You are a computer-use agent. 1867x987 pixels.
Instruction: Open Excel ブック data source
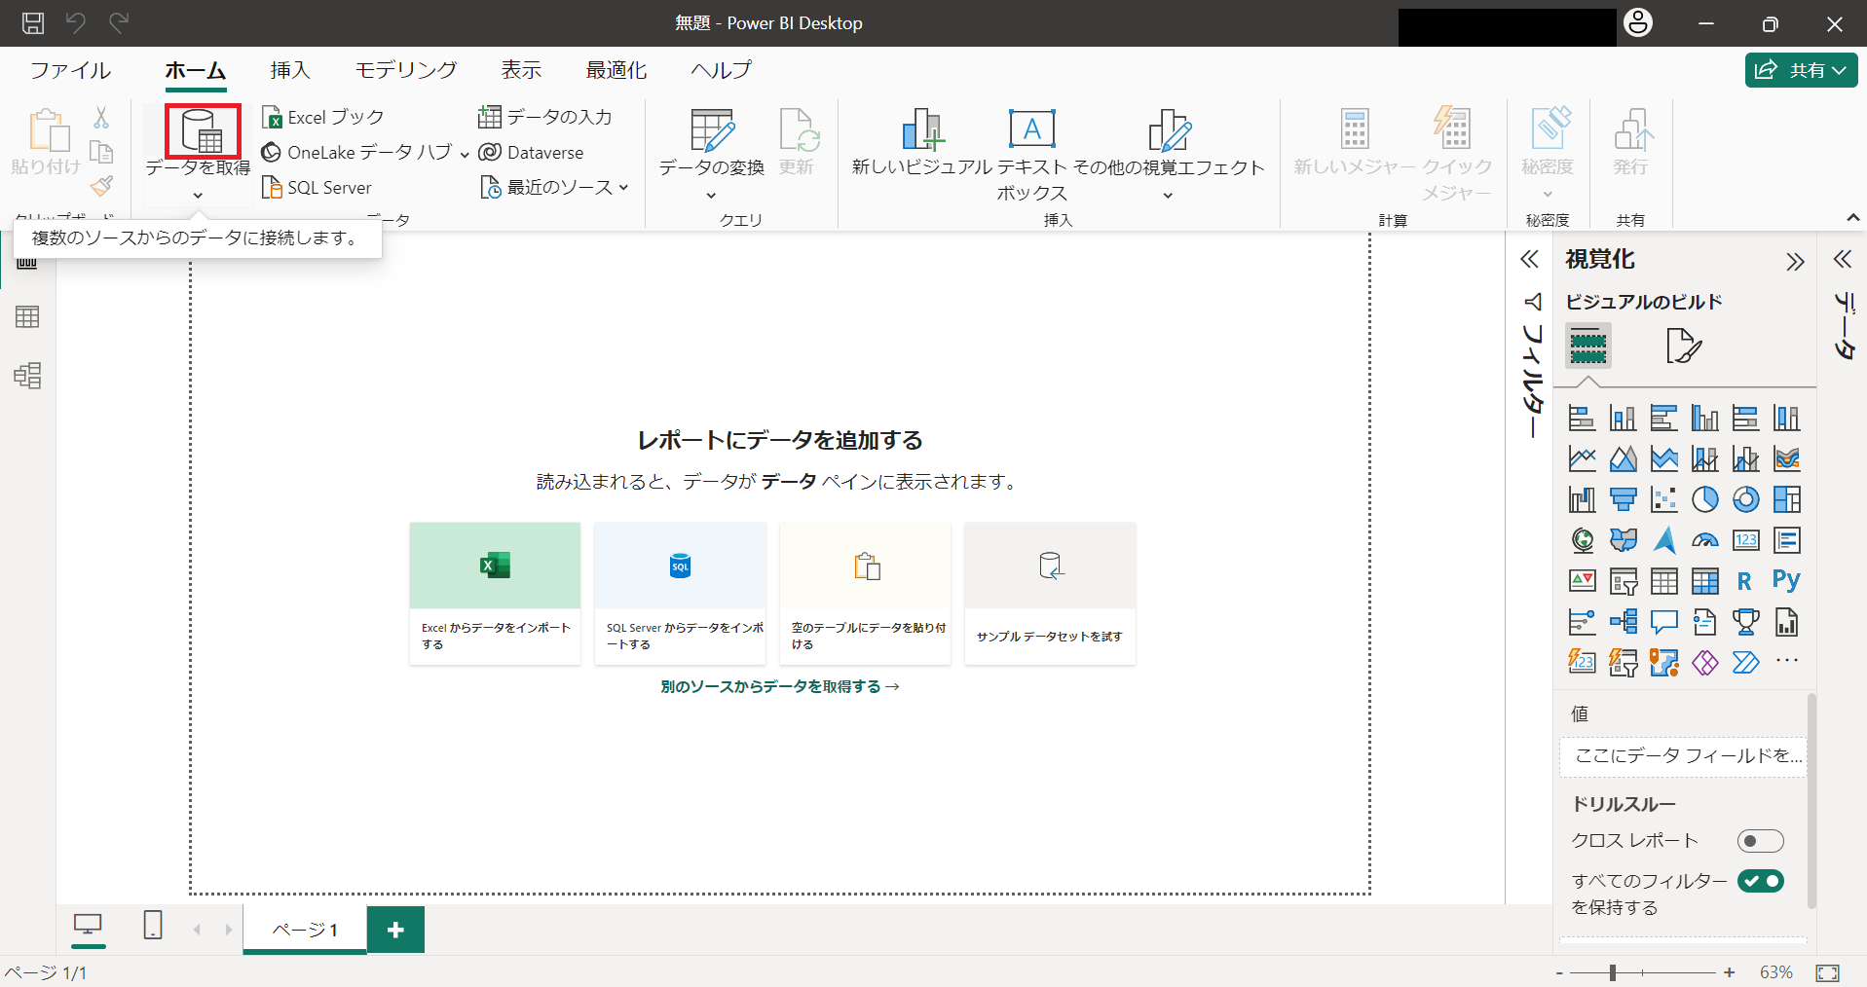tap(324, 117)
